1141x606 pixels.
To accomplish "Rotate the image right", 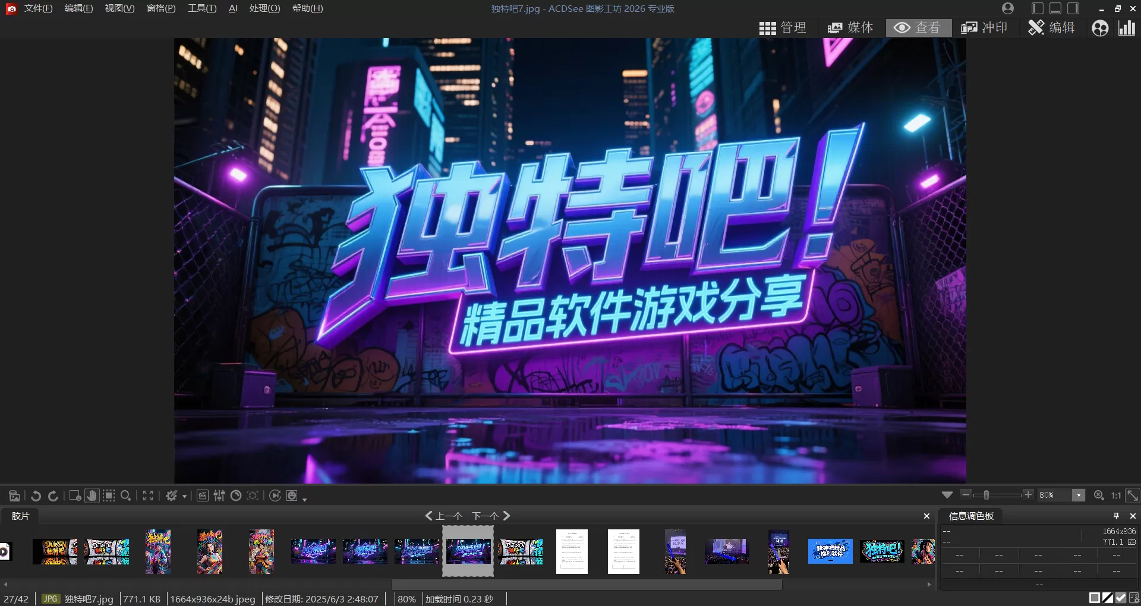I will tap(53, 495).
